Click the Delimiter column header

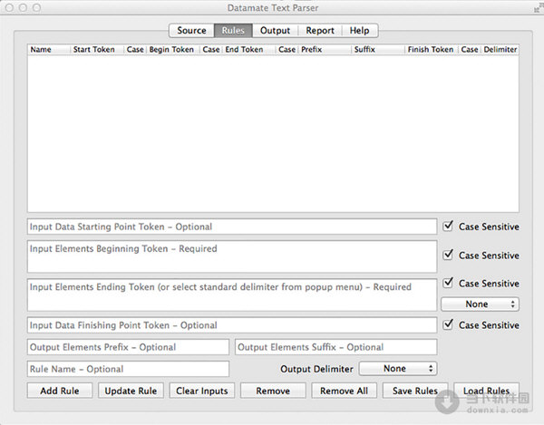500,50
